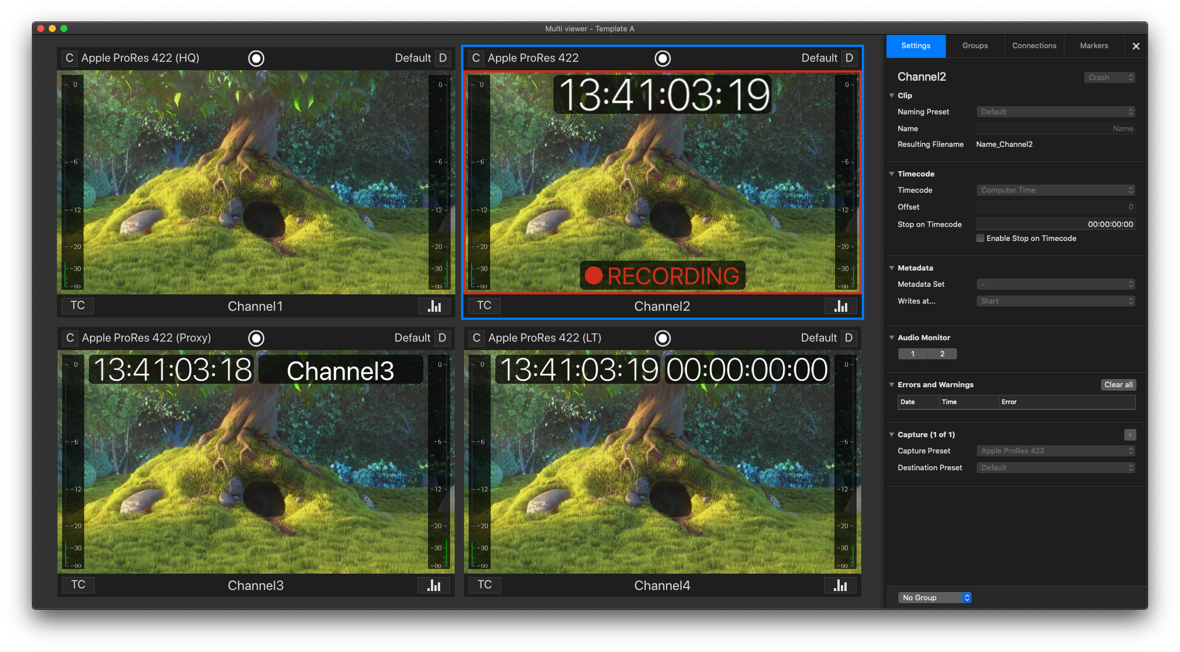The image size is (1180, 652).
Task: Open Channel3 destination D icon
Action: 442,338
